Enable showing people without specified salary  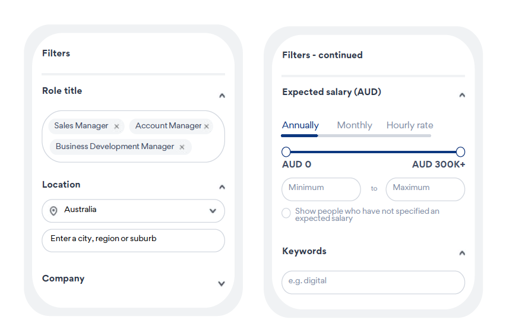[286, 213]
